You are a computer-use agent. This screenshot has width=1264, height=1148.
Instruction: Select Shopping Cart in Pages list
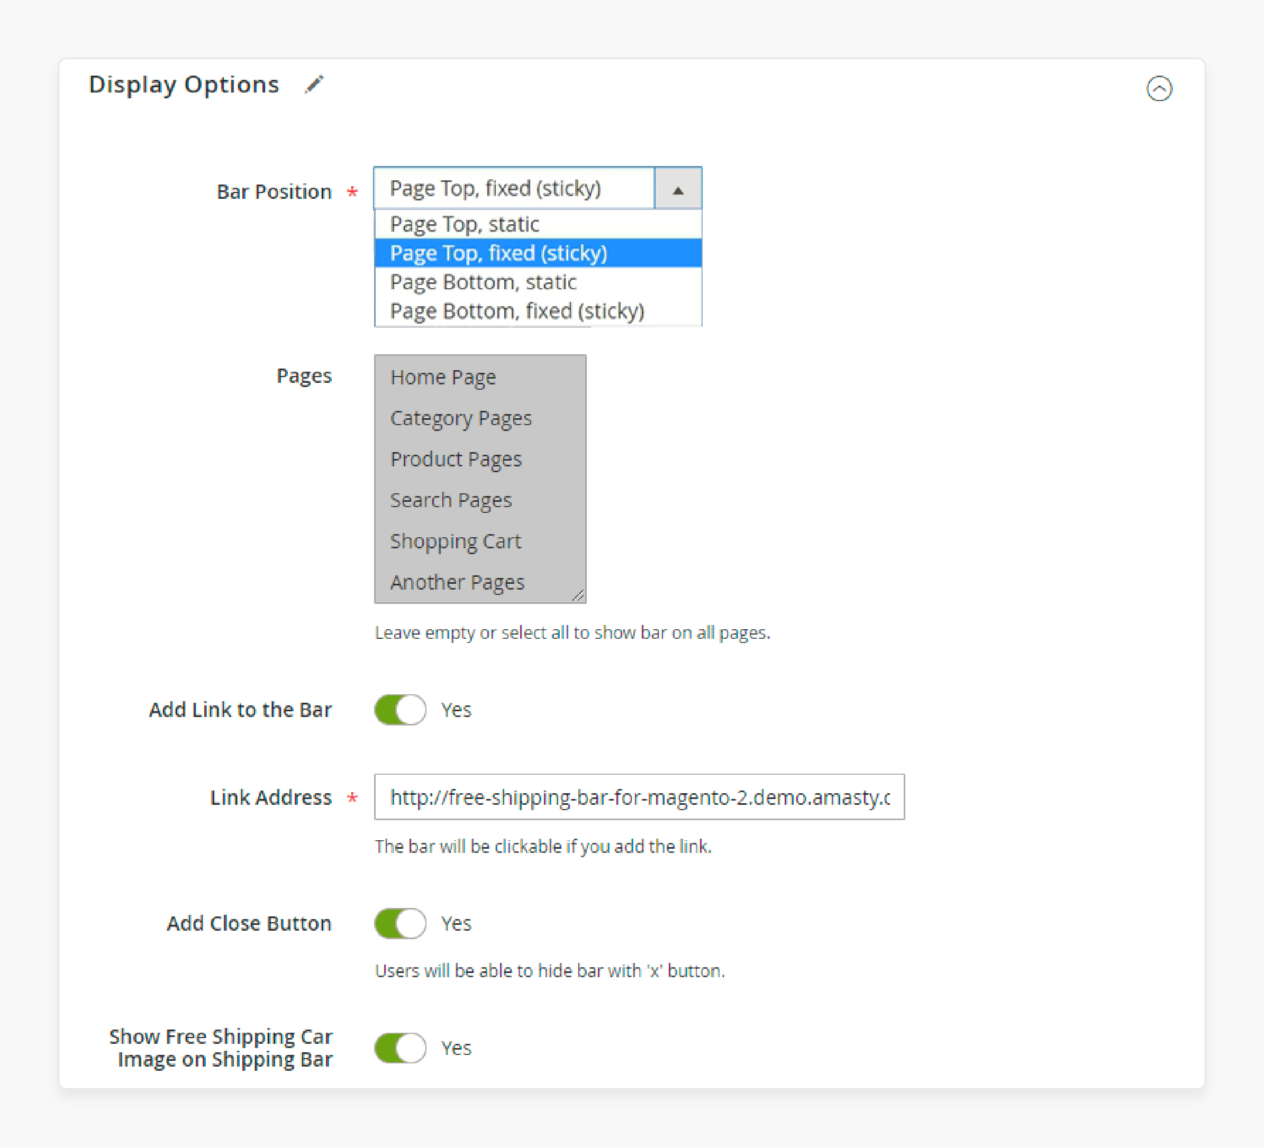[480, 541]
